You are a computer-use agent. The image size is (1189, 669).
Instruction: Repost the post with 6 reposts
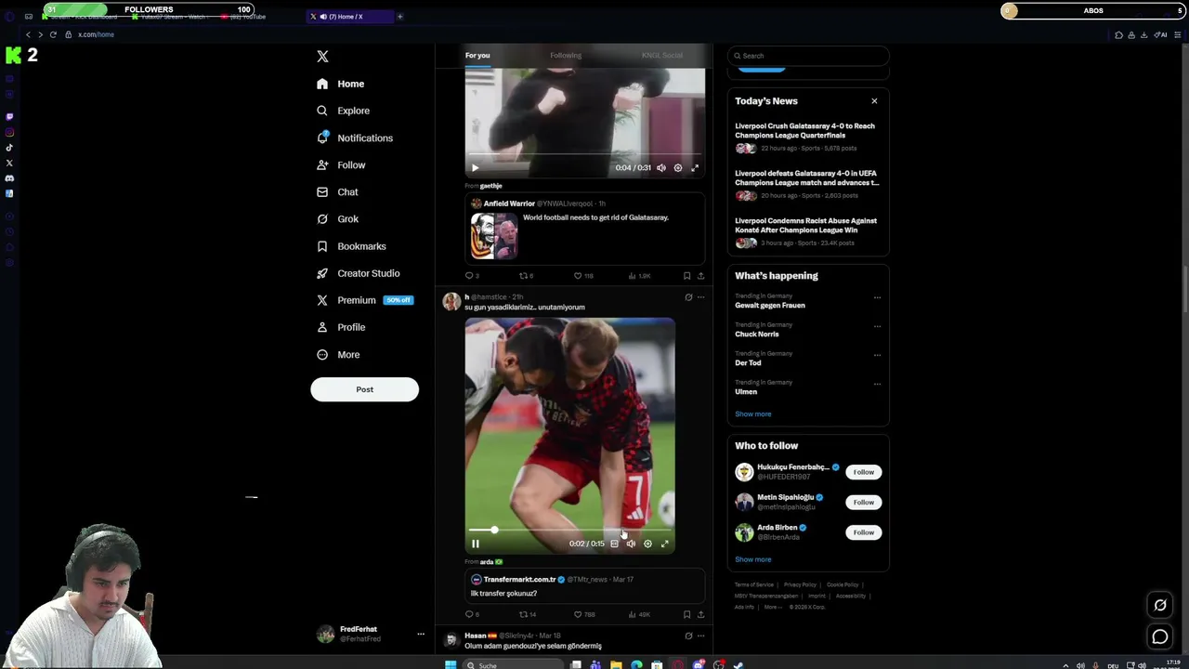tap(526, 276)
